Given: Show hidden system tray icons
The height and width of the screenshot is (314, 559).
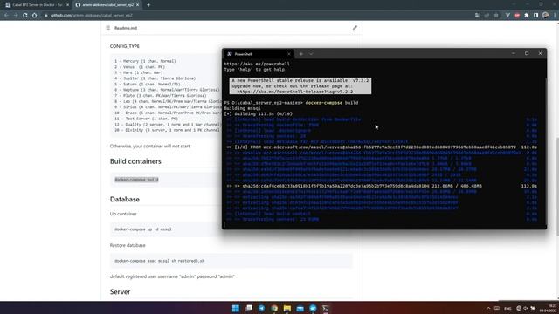Looking at the screenshot, I should click(x=488, y=308).
